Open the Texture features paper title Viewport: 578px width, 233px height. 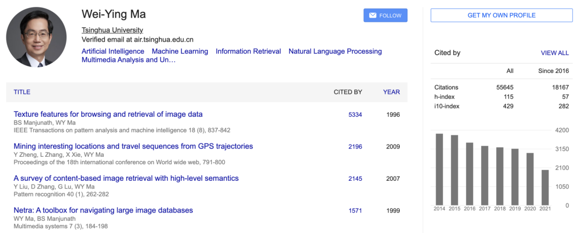coord(108,114)
